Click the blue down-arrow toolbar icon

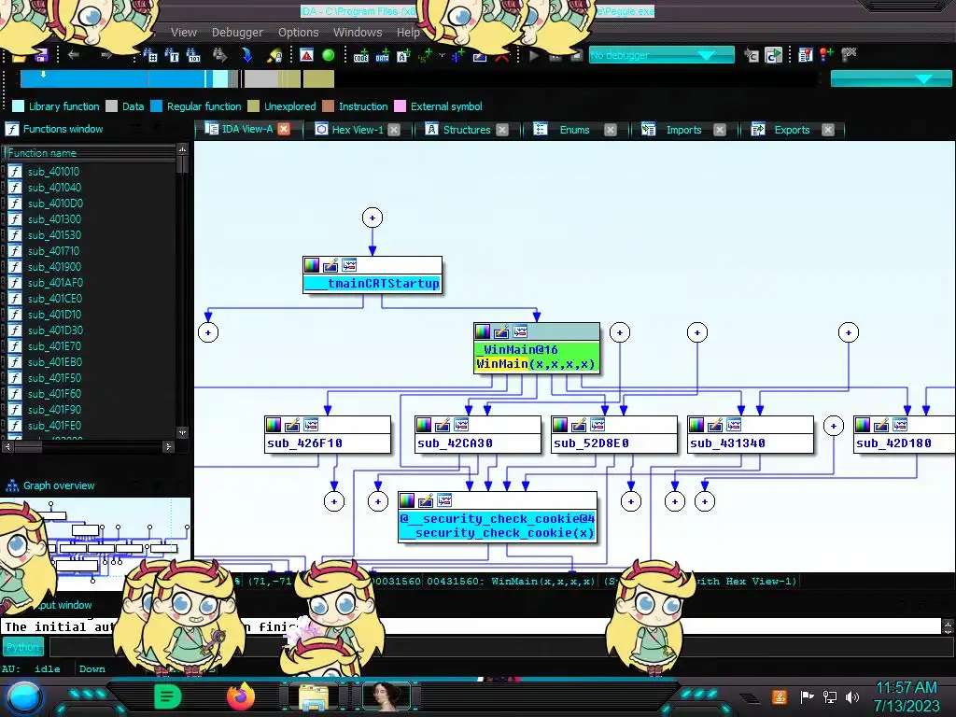246,55
